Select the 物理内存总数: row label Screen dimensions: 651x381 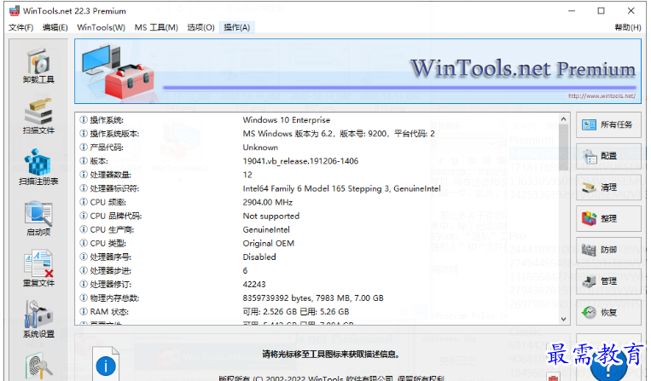pos(114,298)
